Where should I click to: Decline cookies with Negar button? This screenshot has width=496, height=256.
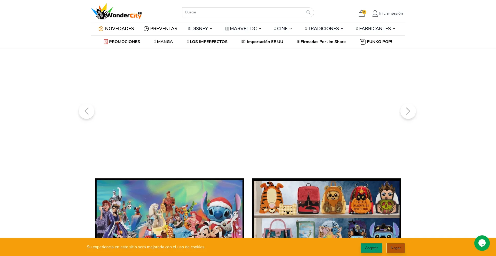[x=396, y=248]
